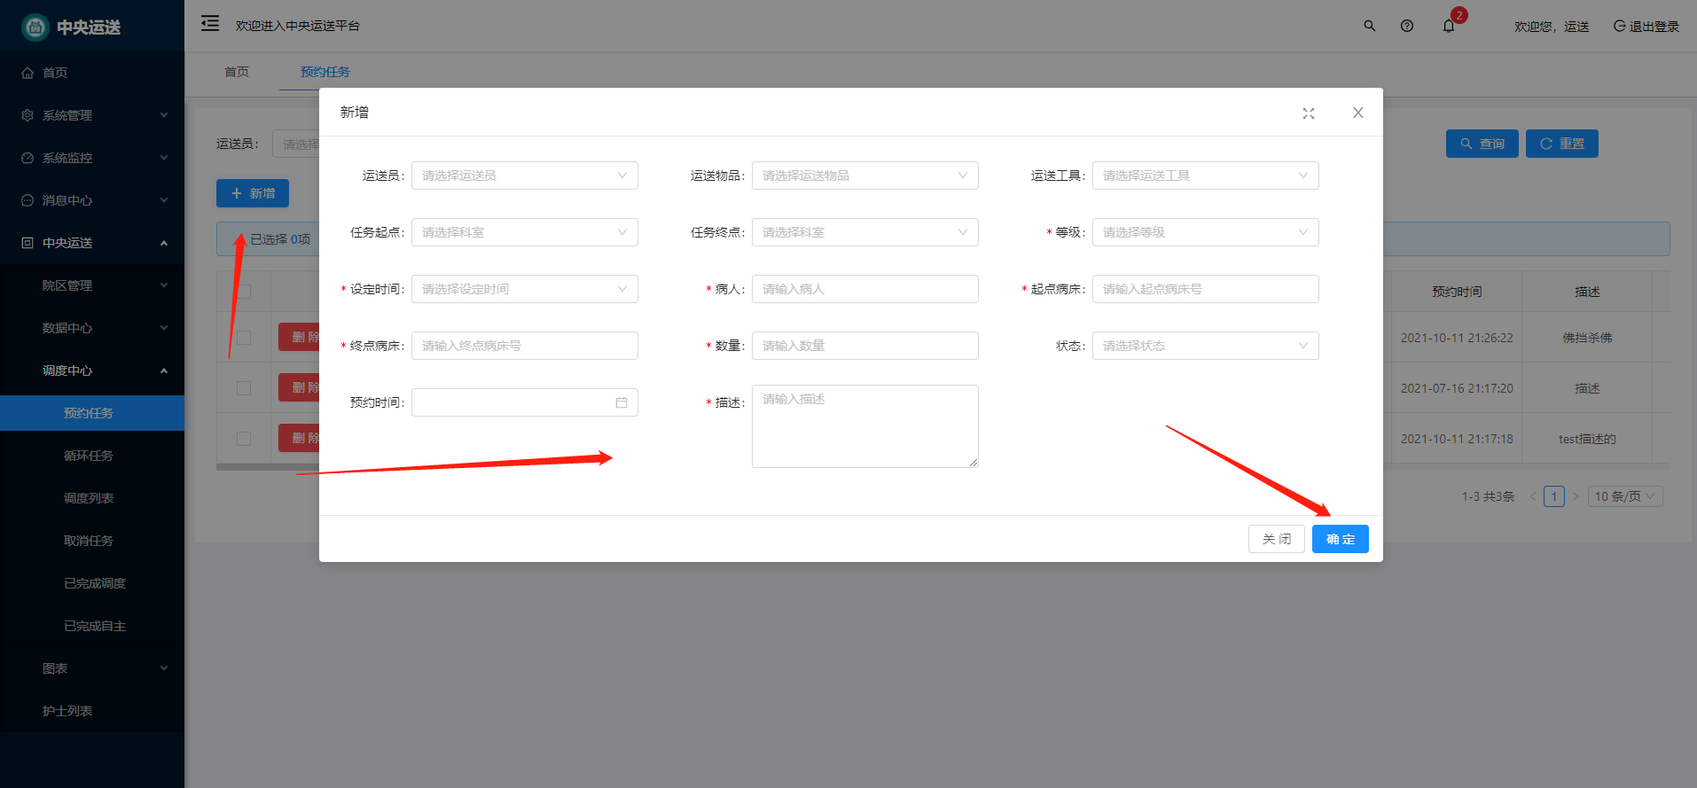Open 已完成自主 in the sidebar
The width and height of the screenshot is (1697, 788).
pyautogui.click(x=92, y=626)
